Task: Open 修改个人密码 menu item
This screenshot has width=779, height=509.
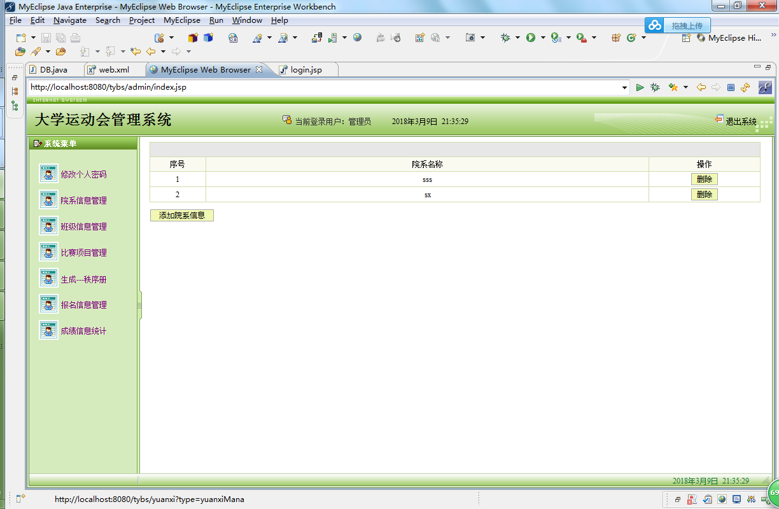Action: click(x=83, y=174)
